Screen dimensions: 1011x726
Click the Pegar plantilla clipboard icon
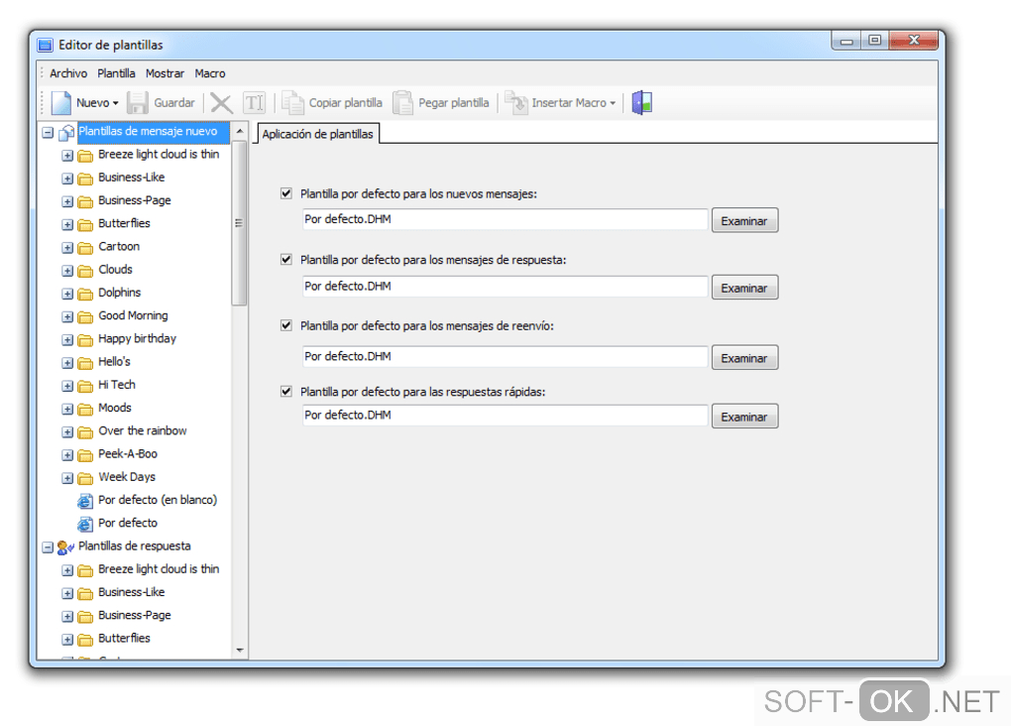(x=403, y=102)
